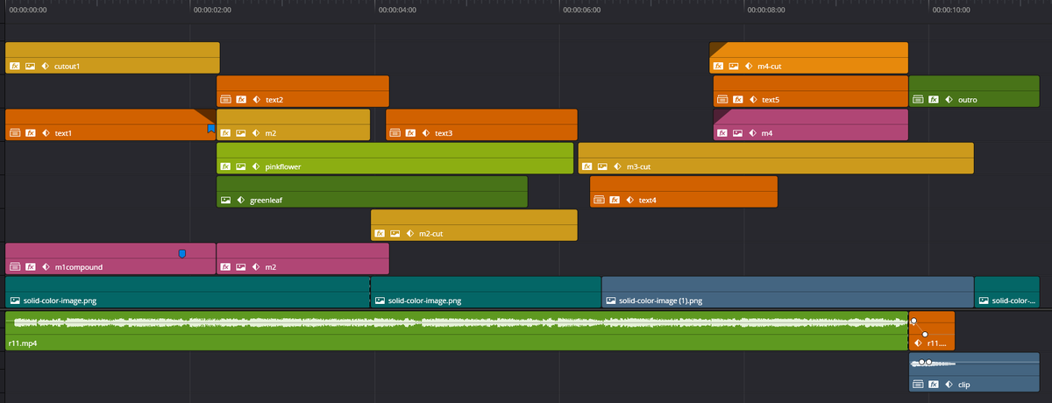Click the fx badge on text2 clip
This screenshot has height=403, width=1052.
click(241, 100)
